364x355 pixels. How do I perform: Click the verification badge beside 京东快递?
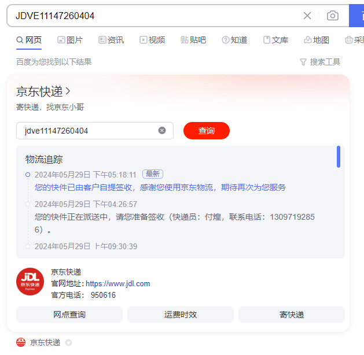[x=68, y=342]
